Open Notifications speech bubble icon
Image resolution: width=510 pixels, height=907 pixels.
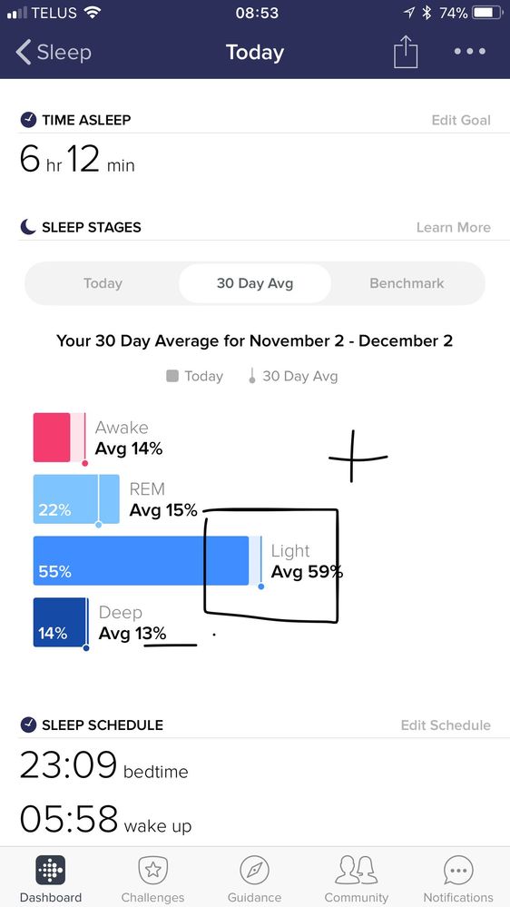click(x=458, y=870)
